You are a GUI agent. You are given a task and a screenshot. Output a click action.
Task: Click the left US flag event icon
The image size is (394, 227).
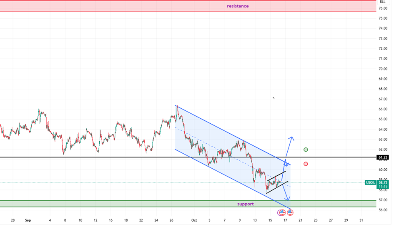point(282,213)
